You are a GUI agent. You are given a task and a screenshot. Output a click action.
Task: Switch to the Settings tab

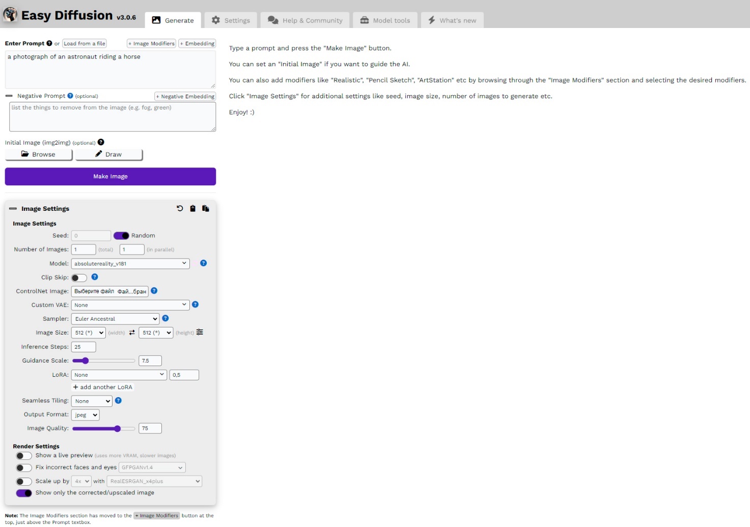point(231,20)
